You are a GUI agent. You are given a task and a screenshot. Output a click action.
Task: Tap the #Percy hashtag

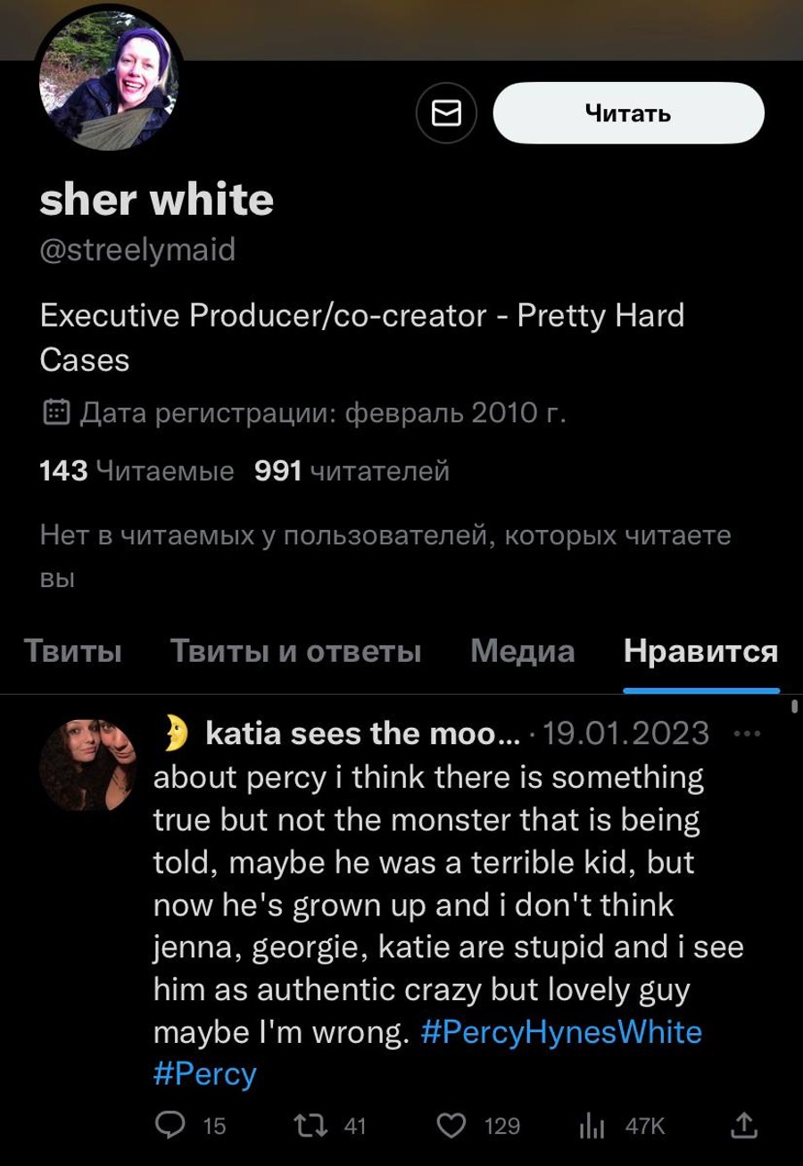coord(205,1072)
